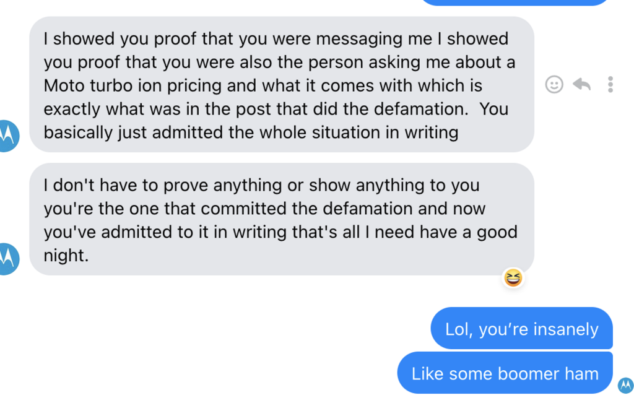Click the reply arrow beside first message
Viewport: 634px width, 416px height.
(581, 84)
